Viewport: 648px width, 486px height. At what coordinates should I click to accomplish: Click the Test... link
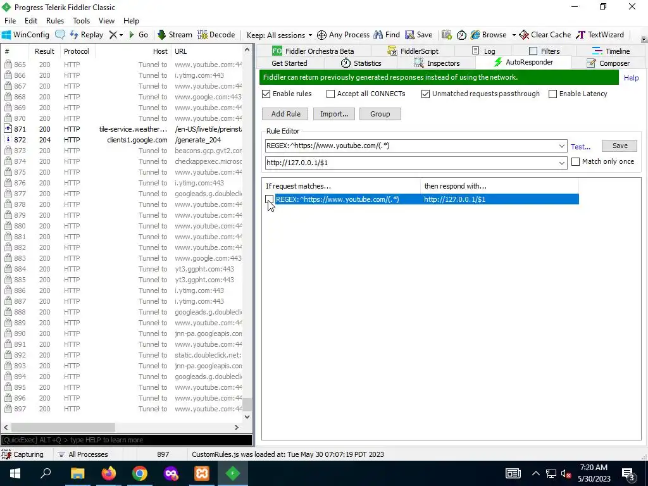coord(580,147)
